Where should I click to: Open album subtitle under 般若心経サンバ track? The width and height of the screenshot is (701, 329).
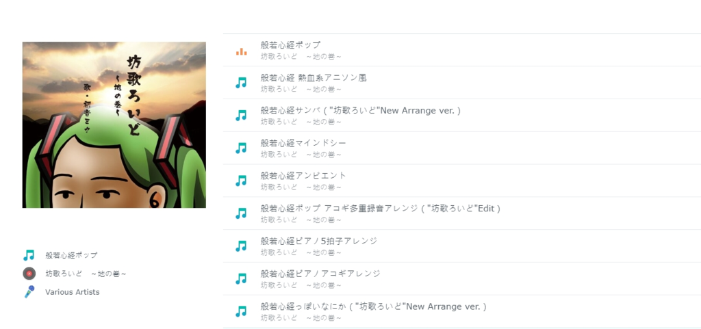coord(301,122)
